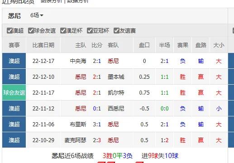Click the 3胜0平3负 summary text
Screen dimensions: 234x163
pos(117,156)
